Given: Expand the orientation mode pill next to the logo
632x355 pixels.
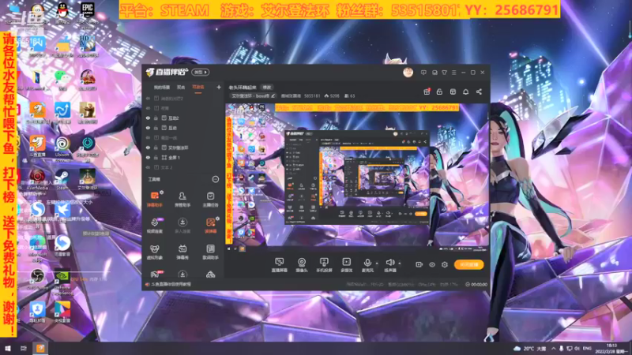Looking at the screenshot, I should point(201,73).
